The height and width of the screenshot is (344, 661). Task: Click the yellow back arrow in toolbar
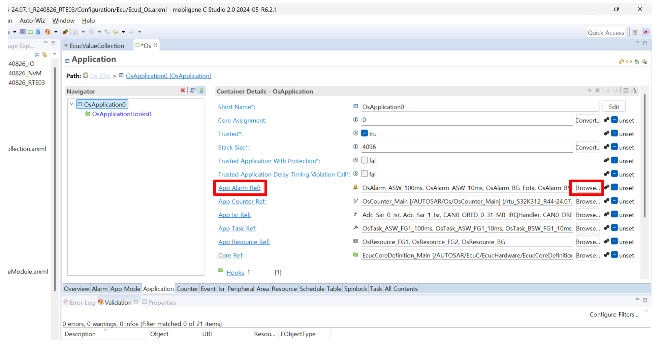pyautogui.click(x=116, y=32)
